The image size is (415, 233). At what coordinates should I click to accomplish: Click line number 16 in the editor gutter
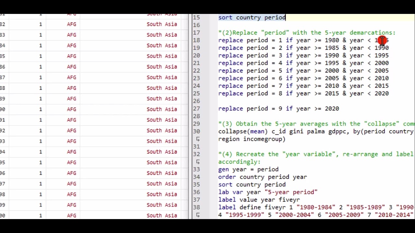coord(196,25)
